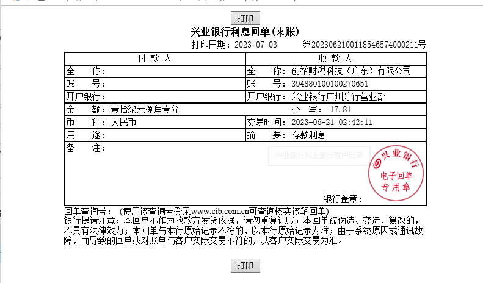Click the red 电子回单专用章 stamp
Image resolution: width=483 pixels, height=283 pixels.
click(396, 173)
